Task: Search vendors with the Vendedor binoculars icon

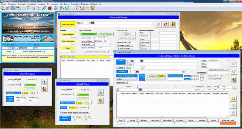Action: 137,72
